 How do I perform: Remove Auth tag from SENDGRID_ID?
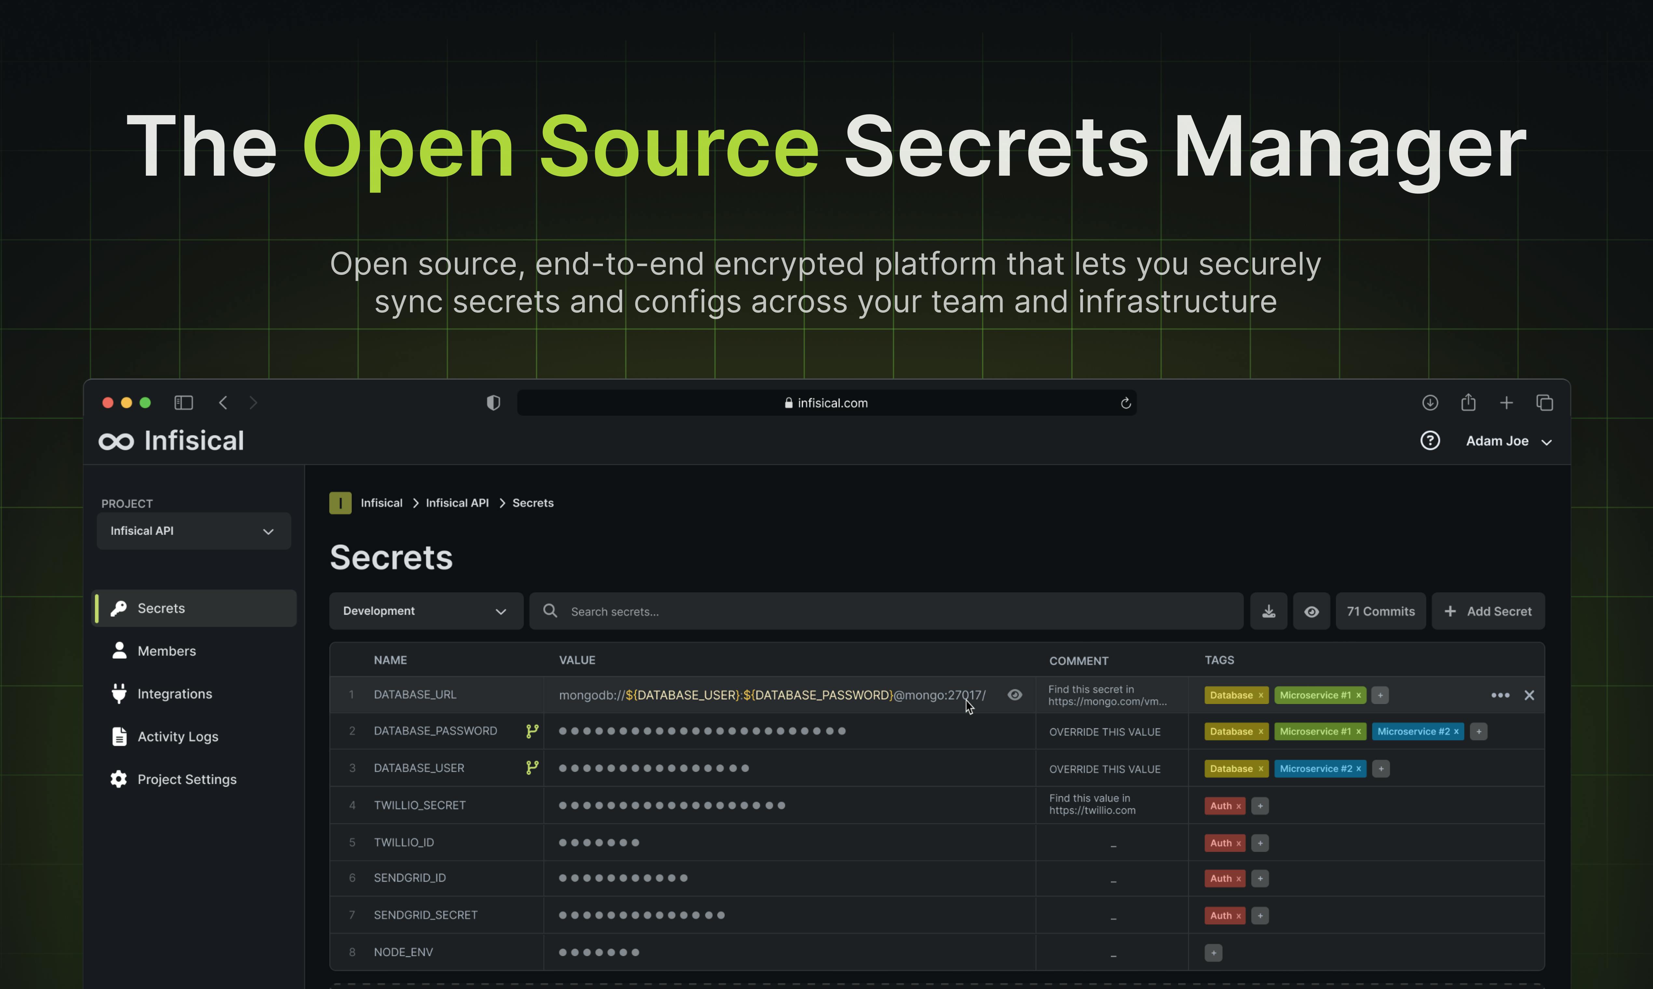tap(1238, 879)
